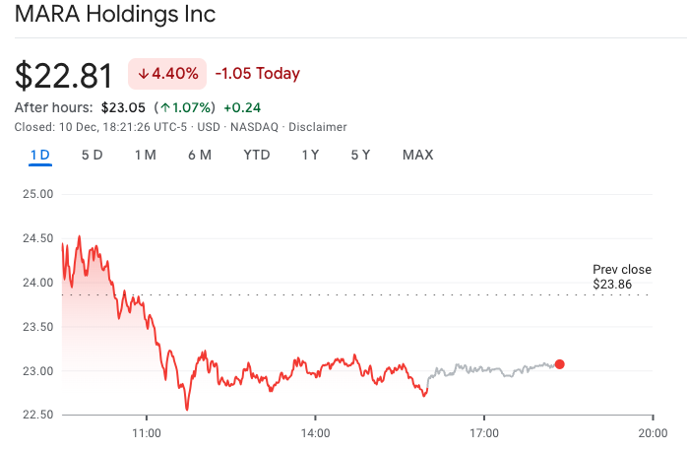Viewport: 687px width, 450px height.
Task: Select the 1D chart range tab
Action: click(x=40, y=155)
